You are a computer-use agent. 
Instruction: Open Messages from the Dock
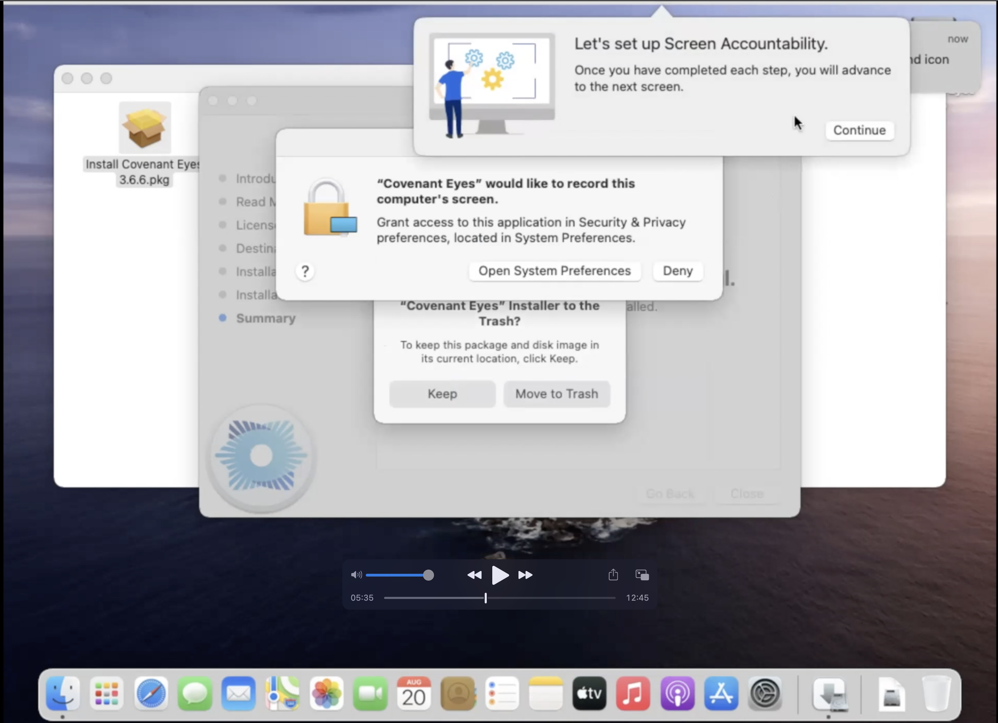pyautogui.click(x=194, y=693)
